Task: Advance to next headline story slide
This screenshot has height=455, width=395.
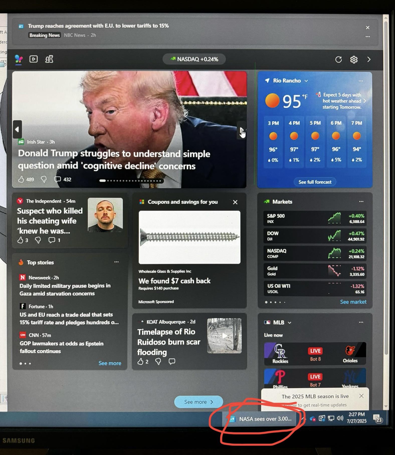Action: pos(241,130)
